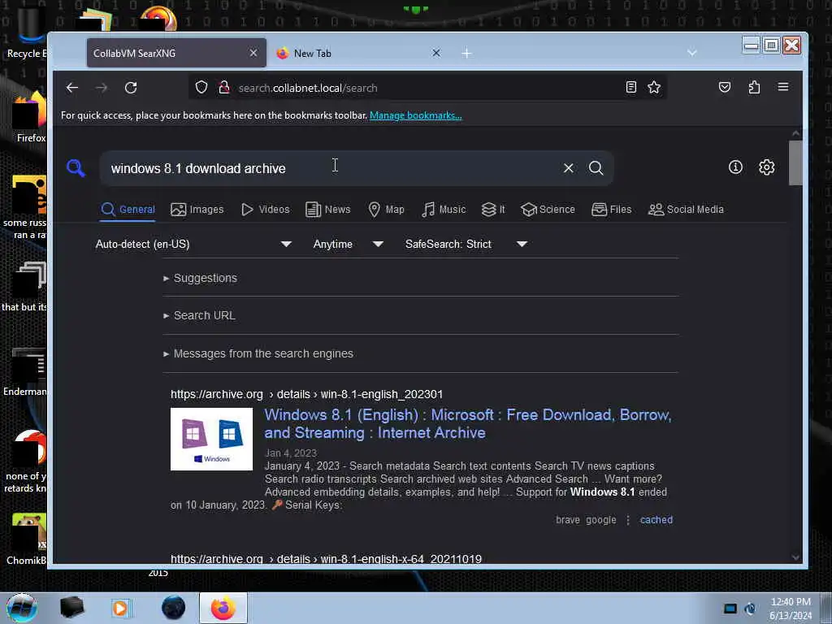Open the Map category
The height and width of the screenshot is (624, 832).
coord(386,209)
